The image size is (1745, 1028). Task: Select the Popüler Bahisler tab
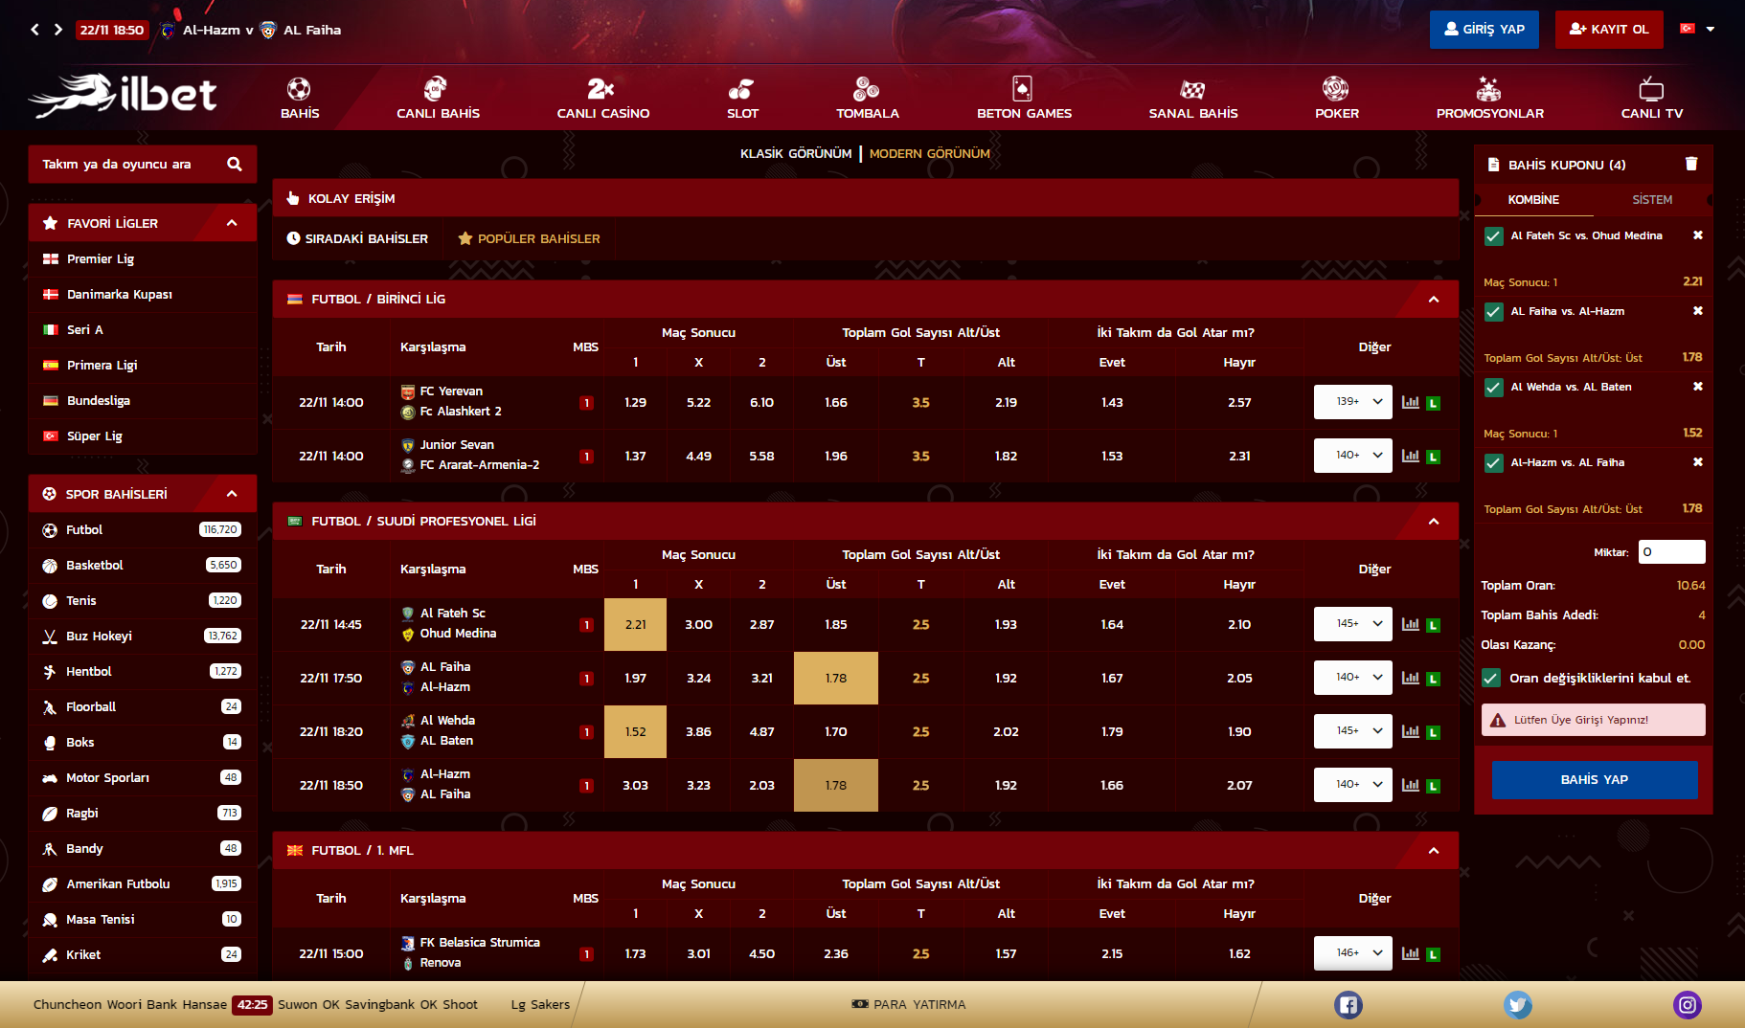[529, 239]
